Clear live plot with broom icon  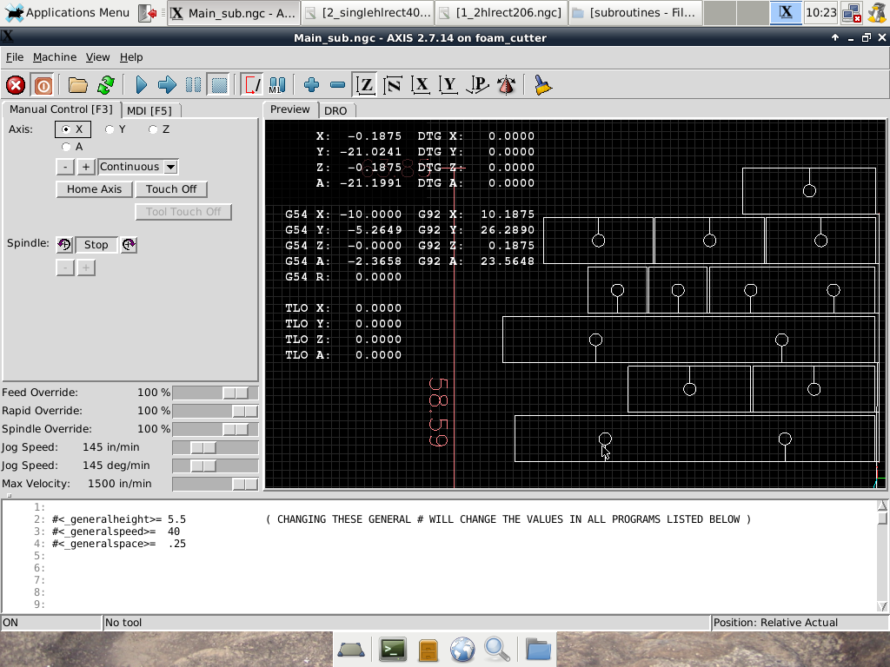[x=543, y=85]
